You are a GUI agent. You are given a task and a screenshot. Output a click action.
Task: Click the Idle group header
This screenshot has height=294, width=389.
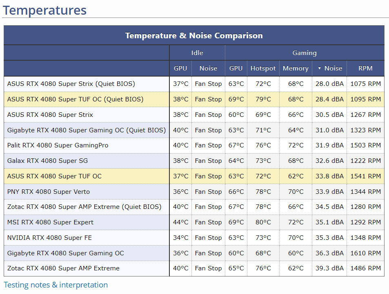click(x=197, y=53)
